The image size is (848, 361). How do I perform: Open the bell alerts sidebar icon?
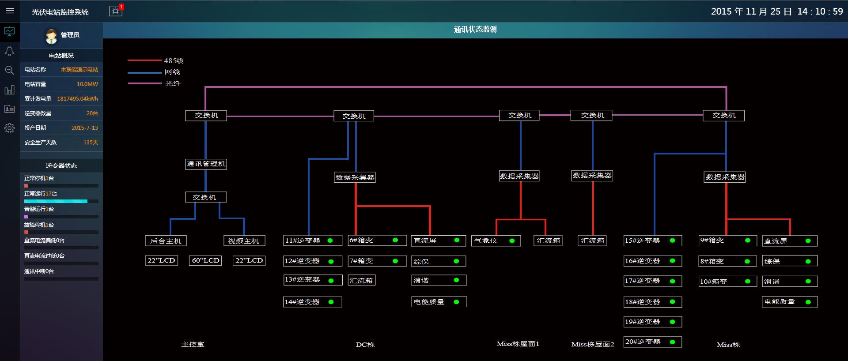10,51
